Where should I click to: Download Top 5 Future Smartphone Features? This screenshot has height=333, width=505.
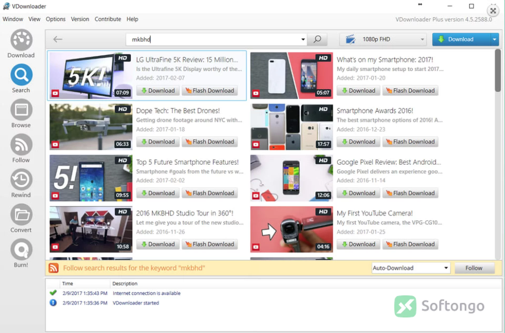[x=158, y=193]
